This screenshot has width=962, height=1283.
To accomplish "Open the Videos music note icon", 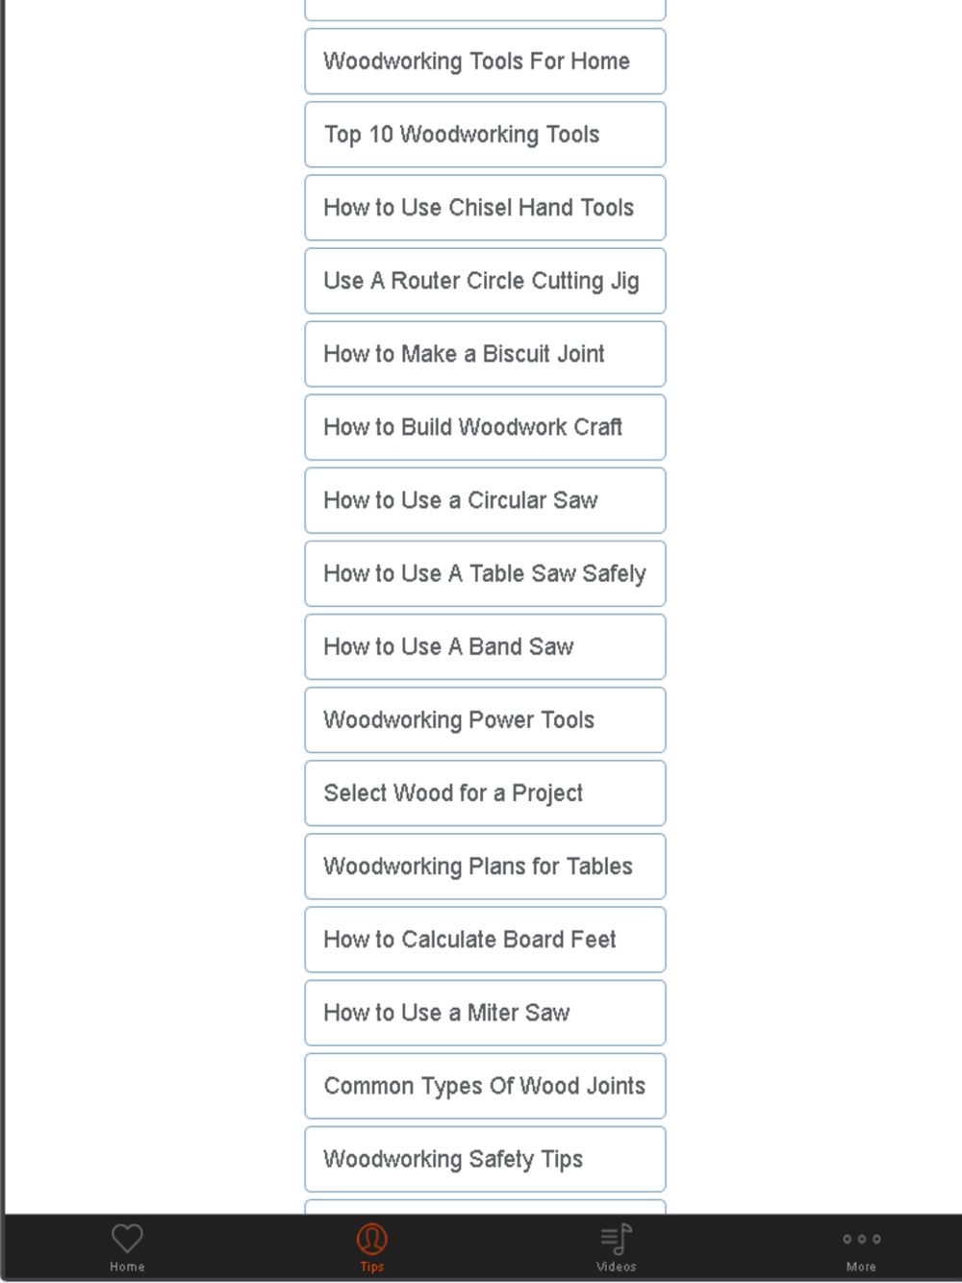I will pos(616,1239).
